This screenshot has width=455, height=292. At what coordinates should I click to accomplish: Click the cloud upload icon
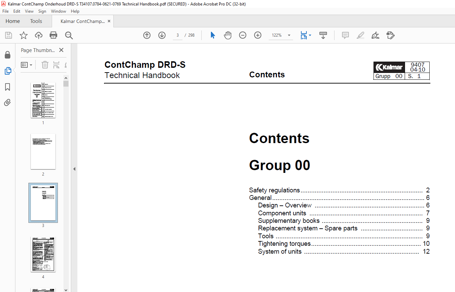[39, 35]
